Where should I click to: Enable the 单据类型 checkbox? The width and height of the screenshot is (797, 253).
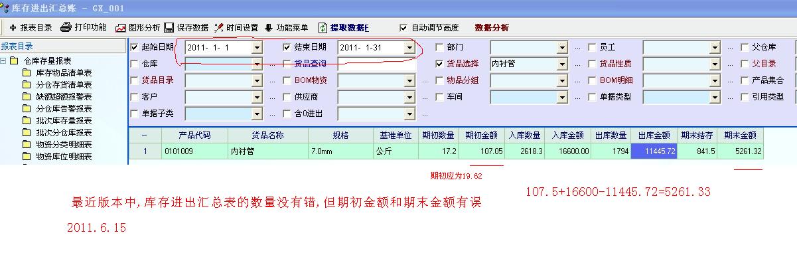(x=592, y=97)
